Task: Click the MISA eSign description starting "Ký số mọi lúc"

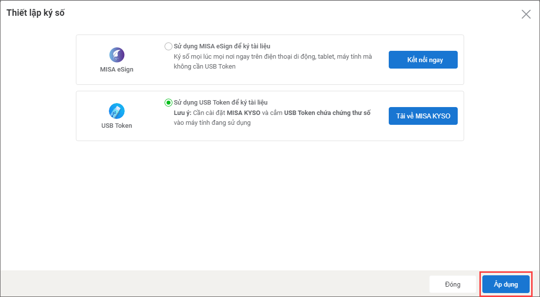Action: coord(273,57)
